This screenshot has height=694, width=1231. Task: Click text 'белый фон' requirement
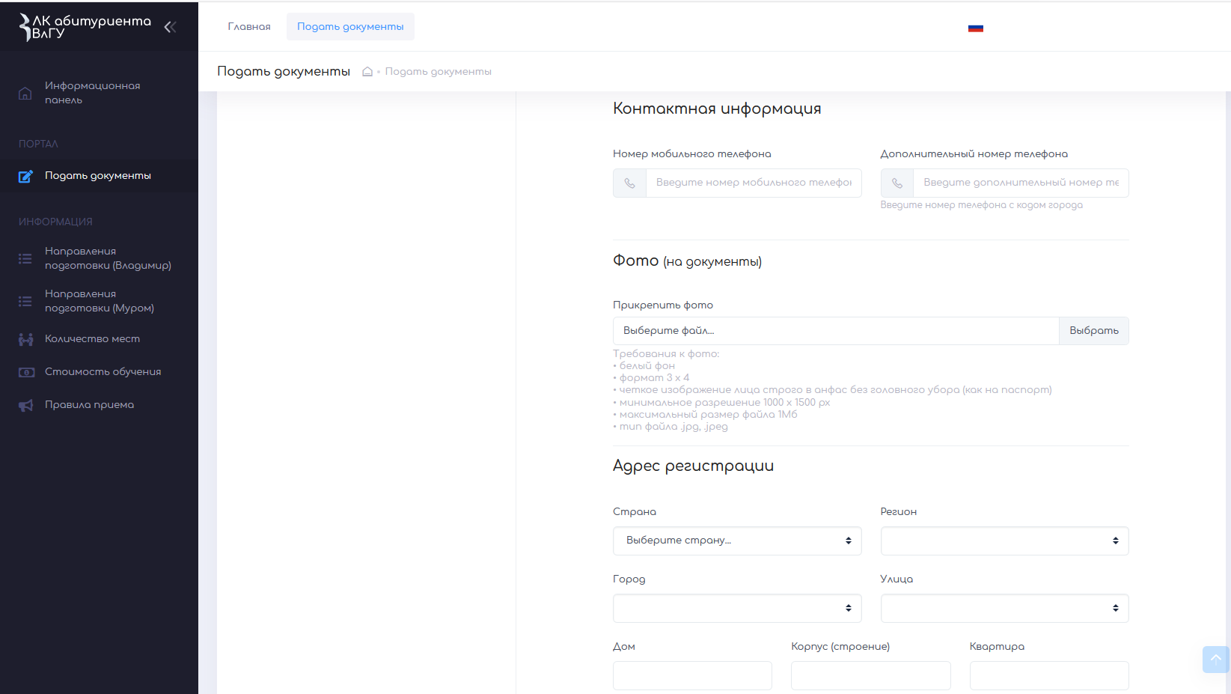647,366
